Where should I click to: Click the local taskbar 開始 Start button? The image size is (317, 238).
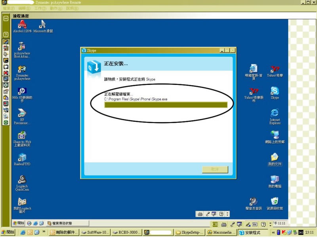click(8, 232)
